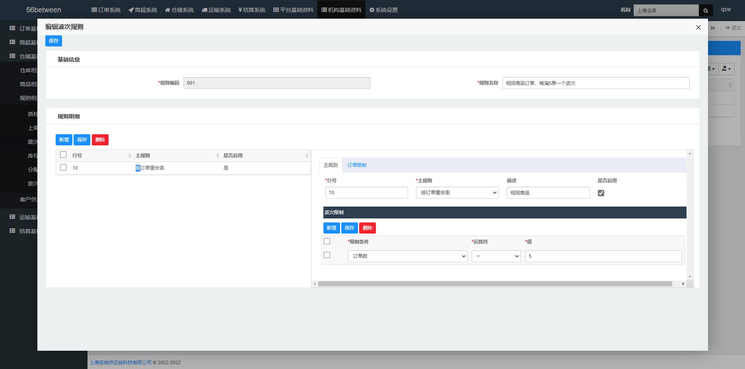Open the 限制条件 dropdown 订单数

[408, 256]
